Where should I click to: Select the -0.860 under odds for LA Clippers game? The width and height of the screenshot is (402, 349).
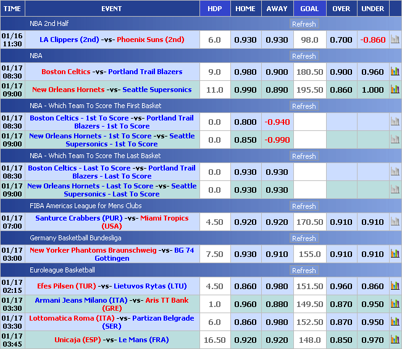click(372, 40)
